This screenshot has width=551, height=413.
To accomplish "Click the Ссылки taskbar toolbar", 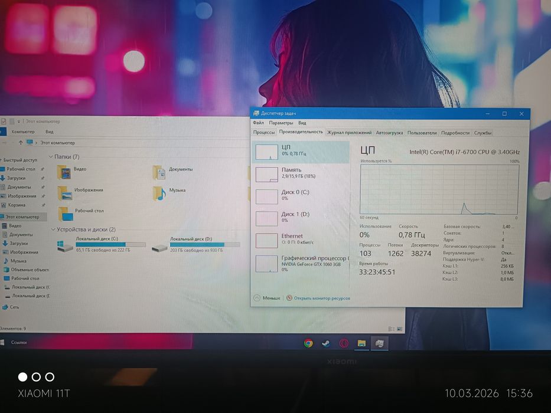I will (x=19, y=342).
